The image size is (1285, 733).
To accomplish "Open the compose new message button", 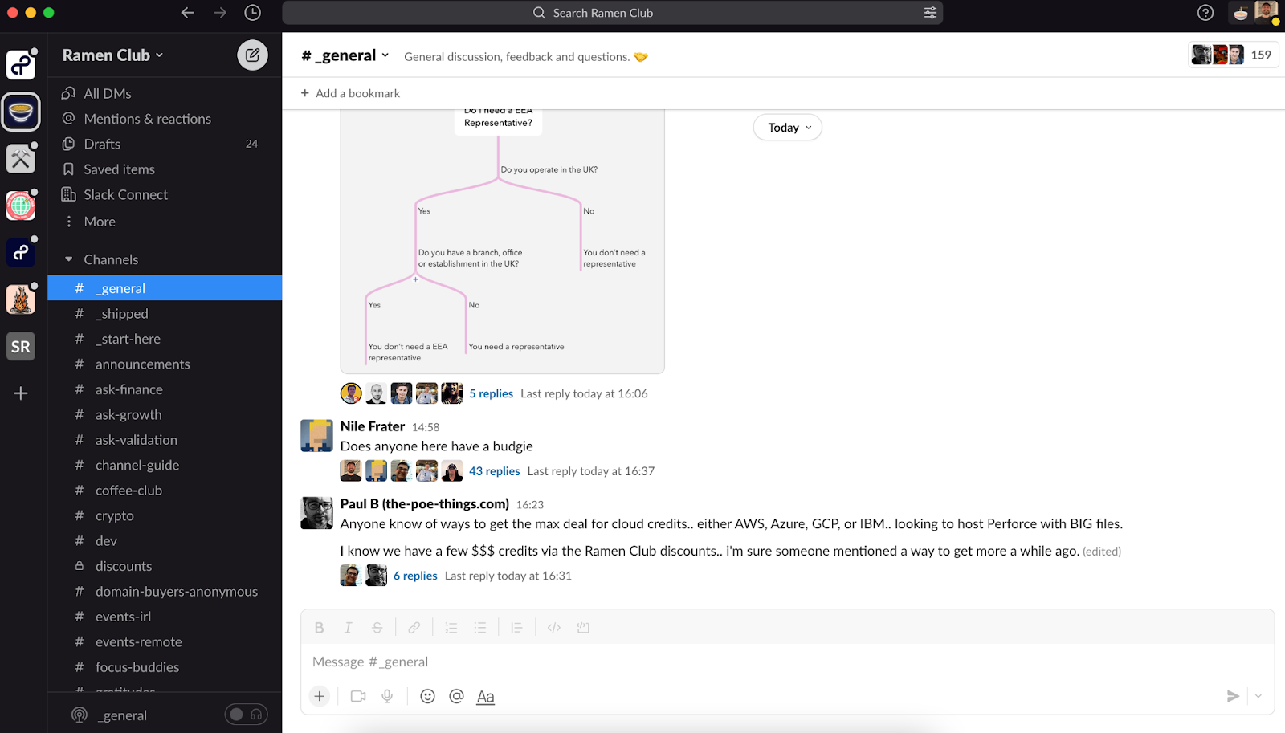I will coord(252,55).
